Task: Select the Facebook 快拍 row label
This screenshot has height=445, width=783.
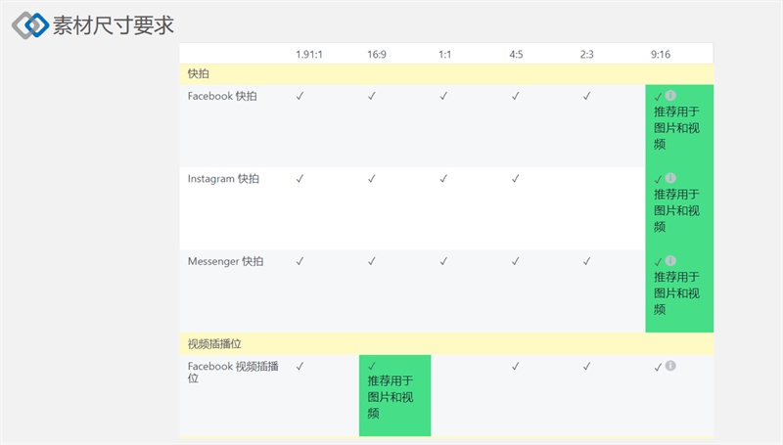Action: (x=222, y=96)
